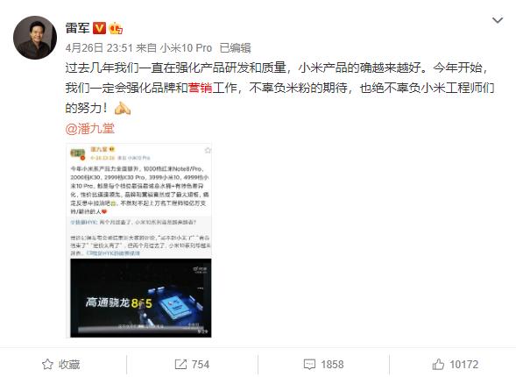
Task: Enlarge the attached screenshot image
Action: tap(139, 241)
